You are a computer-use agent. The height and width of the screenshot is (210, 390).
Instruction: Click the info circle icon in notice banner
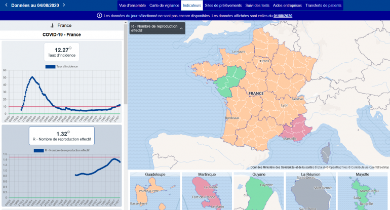pos(99,16)
